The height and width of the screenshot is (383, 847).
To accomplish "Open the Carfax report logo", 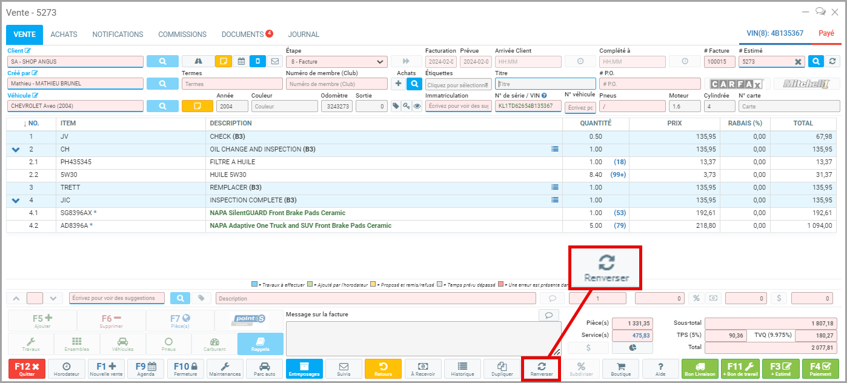I will pyautogui.click(x=736, y=84).
